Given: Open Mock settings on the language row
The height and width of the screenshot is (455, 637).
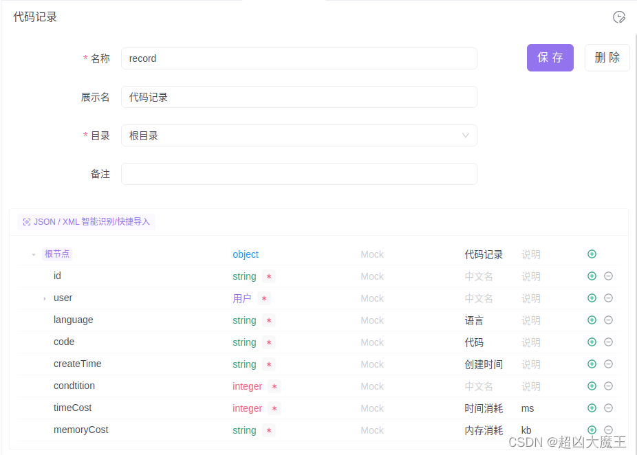Looking at the screenshot, I should tap(371, 320).
